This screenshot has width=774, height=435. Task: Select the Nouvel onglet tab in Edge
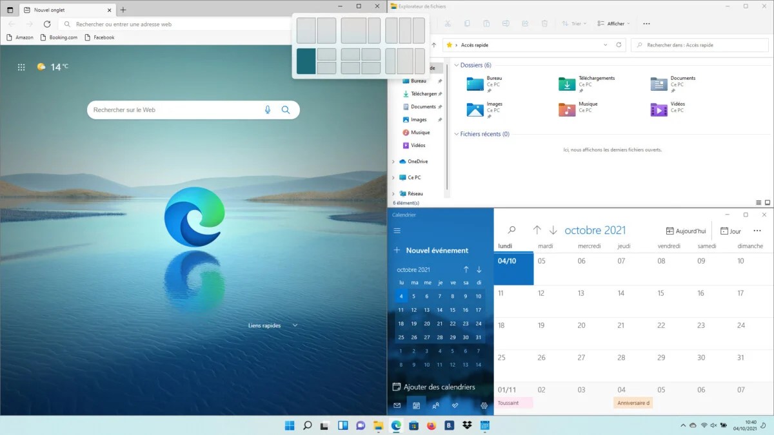coord(66,10)
